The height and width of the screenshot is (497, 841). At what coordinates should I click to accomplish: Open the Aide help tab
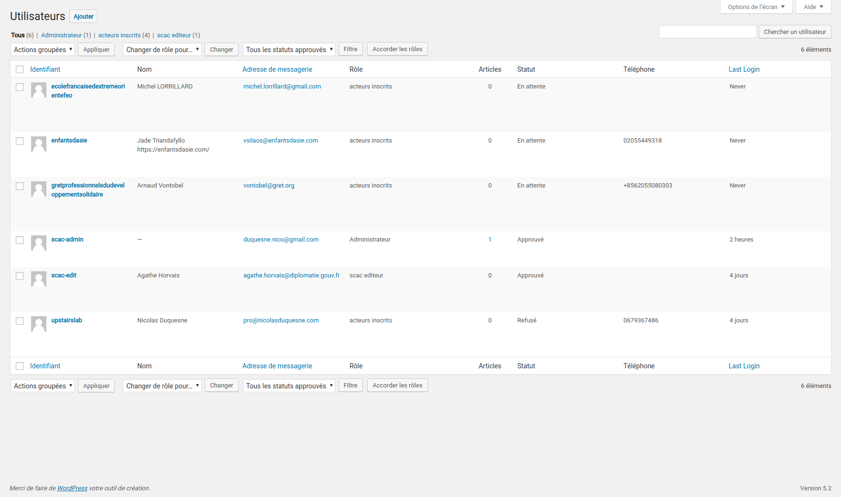pyautogui.click(x=813, y=7)
